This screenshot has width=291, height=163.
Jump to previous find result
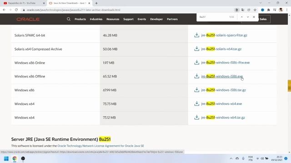pos(241,17)
